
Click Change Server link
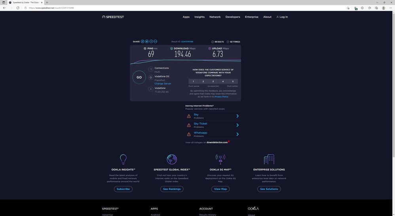point(163,83)
